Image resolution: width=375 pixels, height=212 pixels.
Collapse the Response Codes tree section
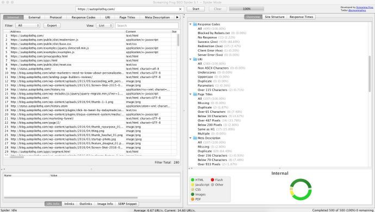(191, 24)
